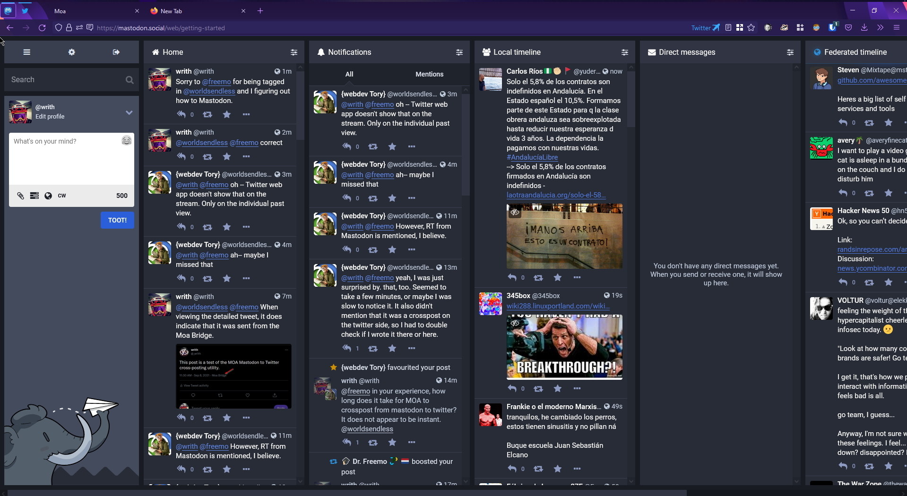Add a poll using the poll icon
The height and width of the screenshot is (496, 907).
click(x=35, y=196)
